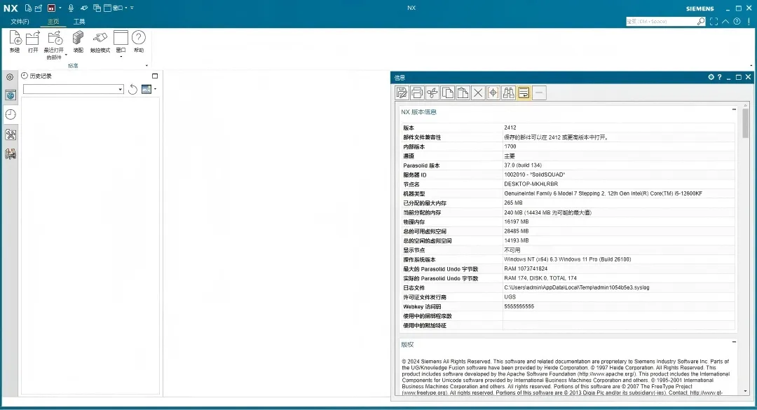Open the web browser resource bar tab

[x=11, y=95]
